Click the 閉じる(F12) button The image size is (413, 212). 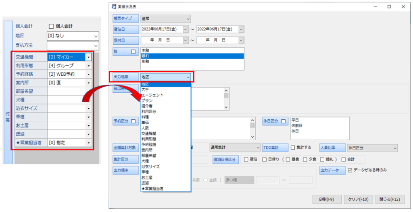coord(389,199)
